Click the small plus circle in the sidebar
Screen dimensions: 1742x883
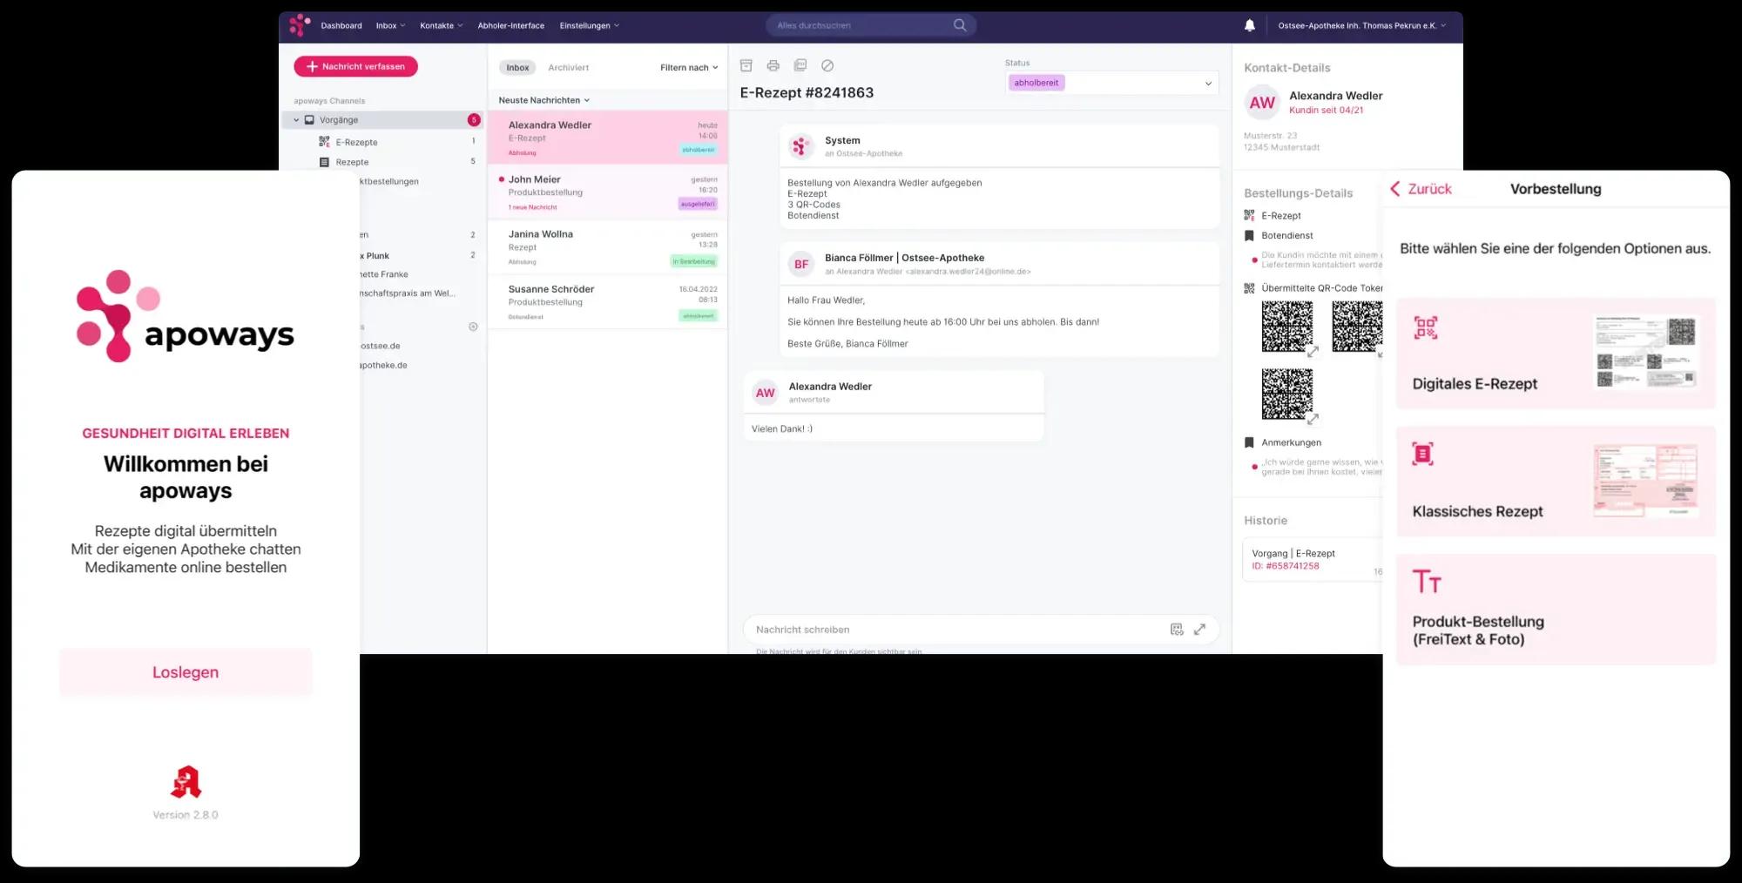tap(473, 327)
